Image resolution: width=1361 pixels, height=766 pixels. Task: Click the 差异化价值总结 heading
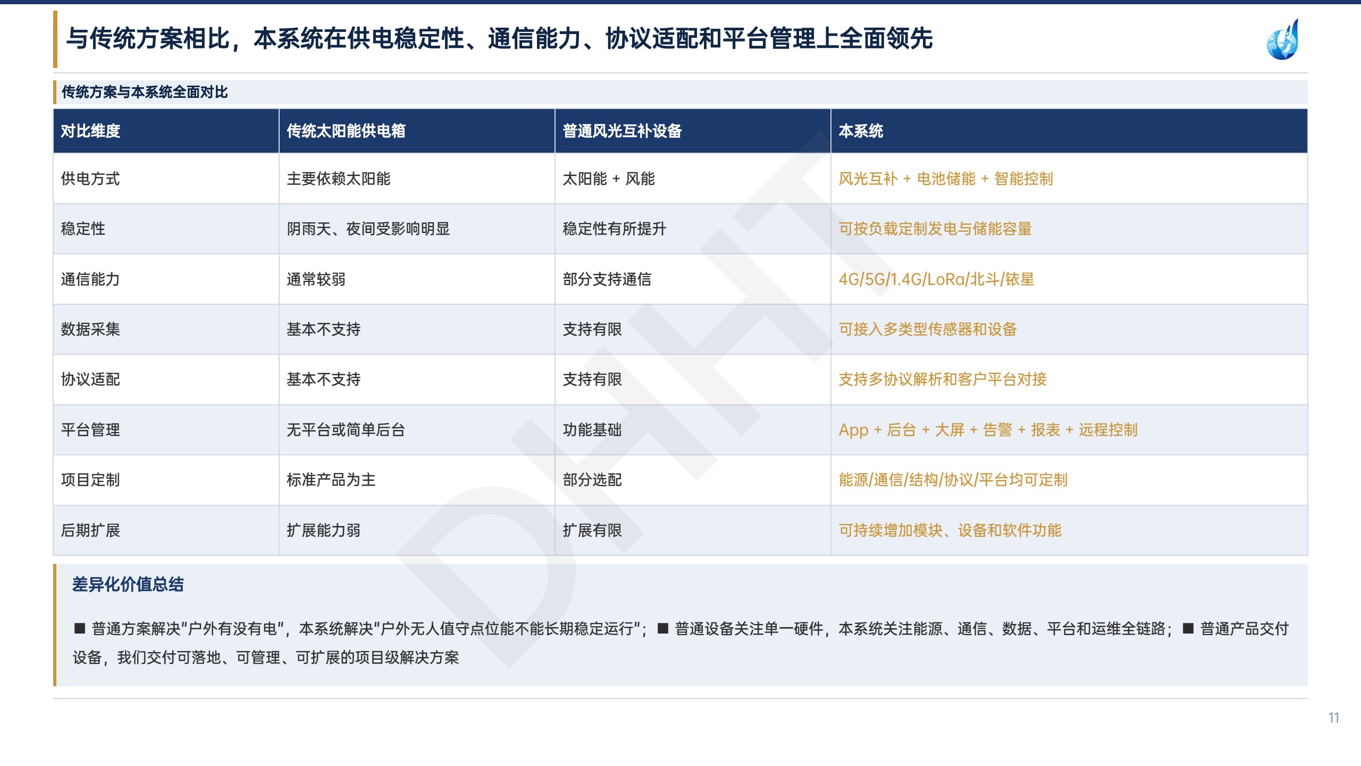(128, 585)
